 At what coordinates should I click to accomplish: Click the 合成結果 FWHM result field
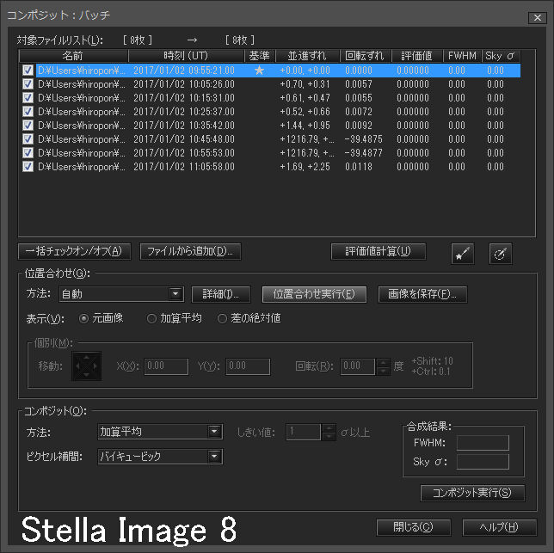click(x=483, y=442)
